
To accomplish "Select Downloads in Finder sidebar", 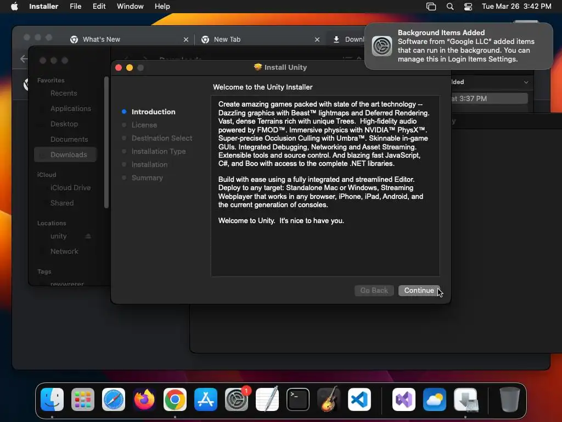I will pos(65,154).
